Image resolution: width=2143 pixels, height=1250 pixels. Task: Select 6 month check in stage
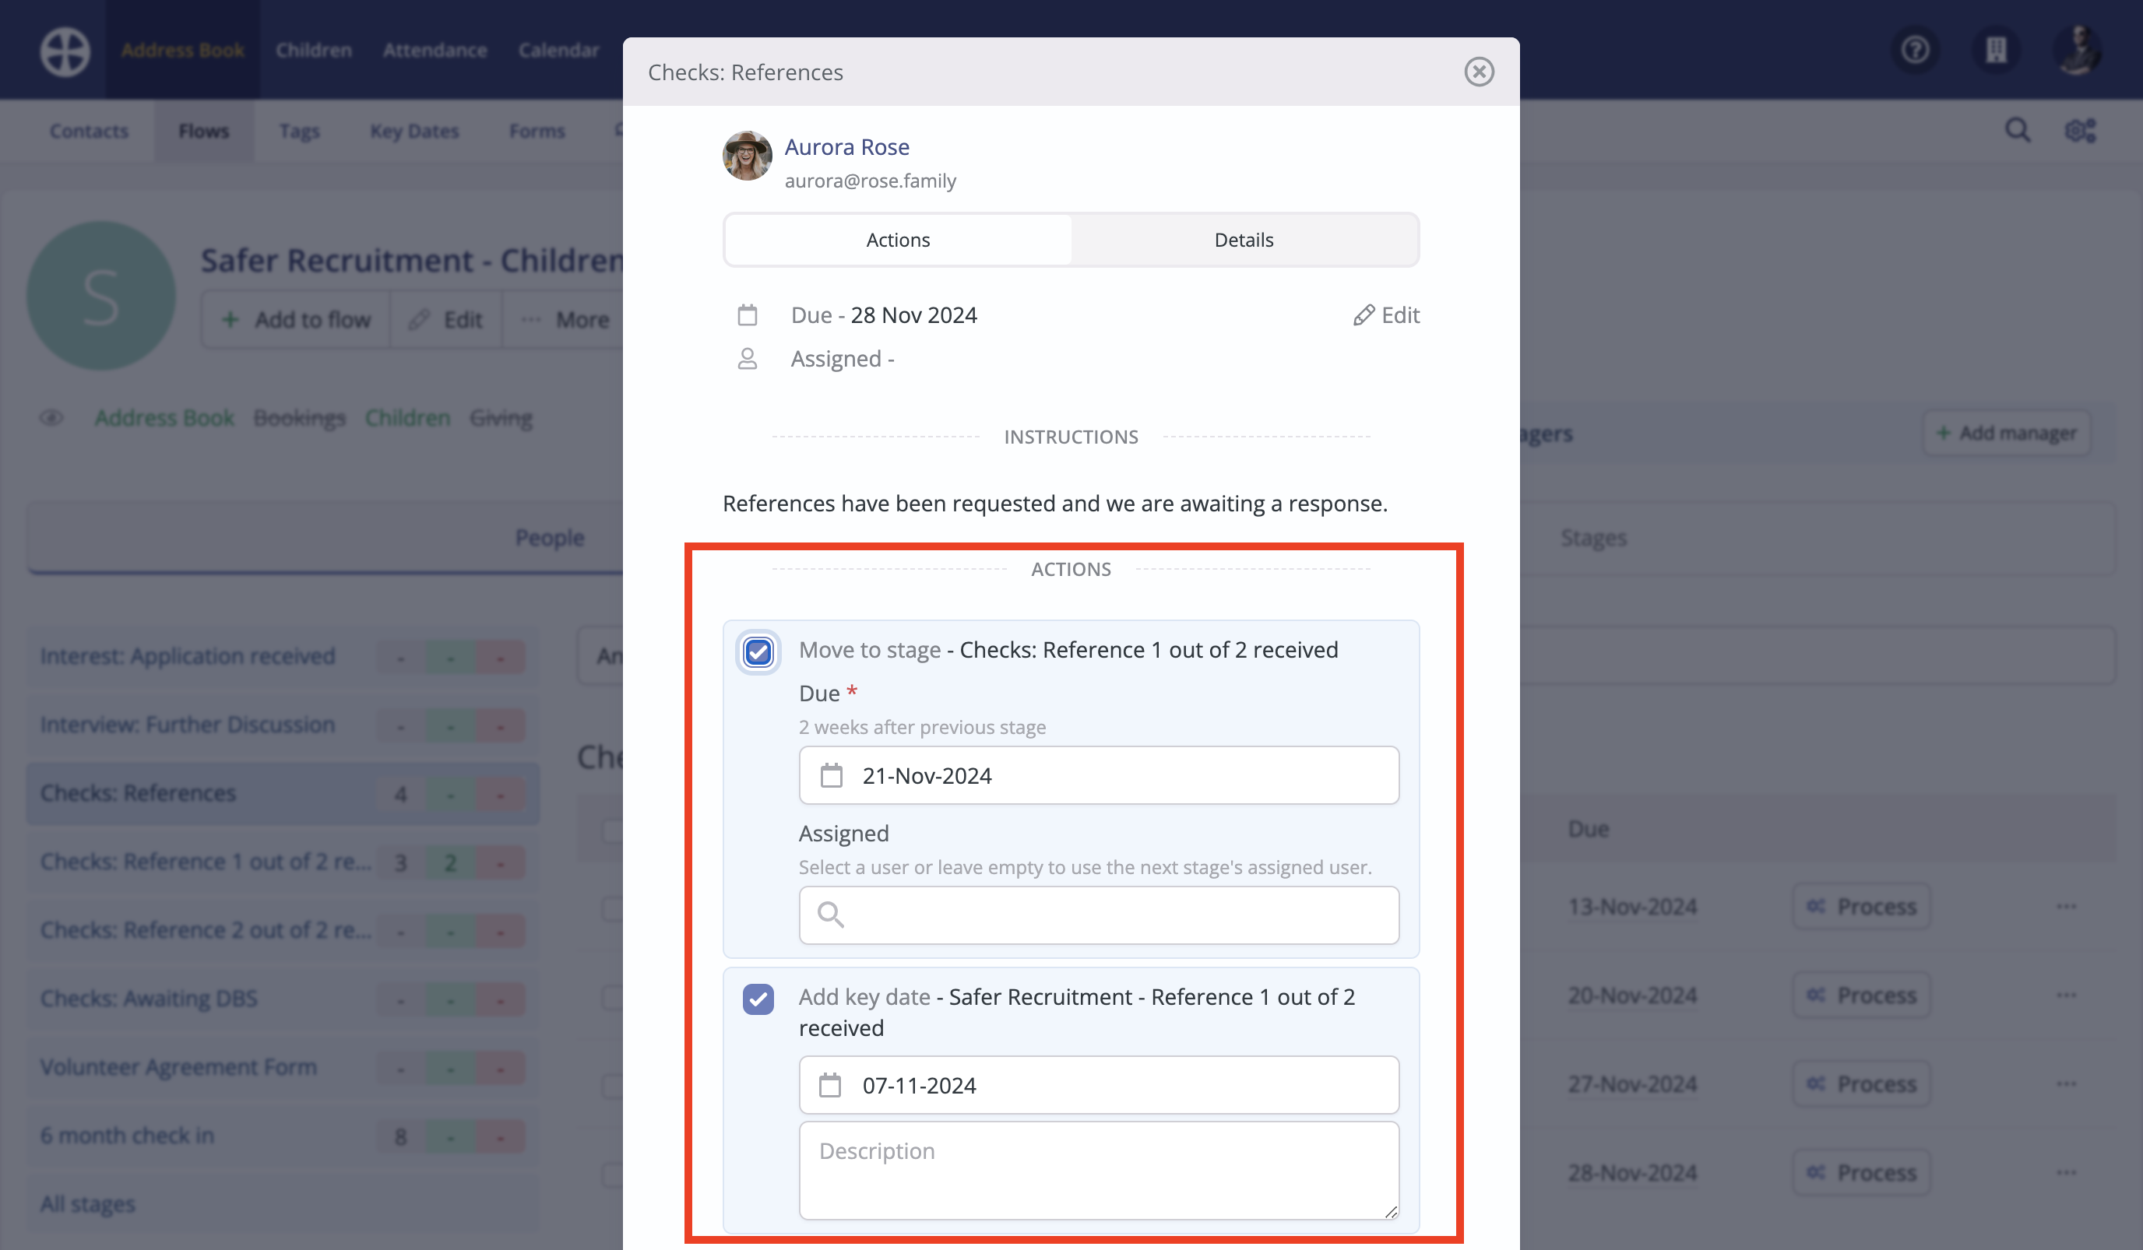[x=283, y=1137]
